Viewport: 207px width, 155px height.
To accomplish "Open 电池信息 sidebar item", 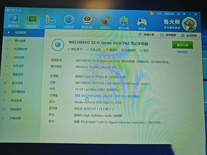I will click(16, 101).
